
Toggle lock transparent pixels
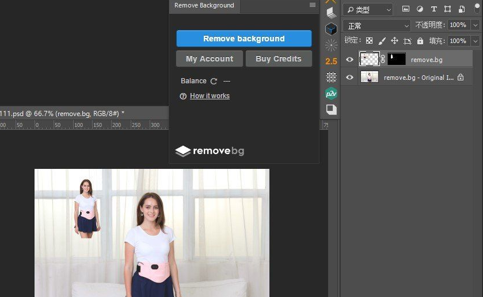[370, 41]
